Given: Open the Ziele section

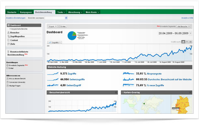Looking at the screenshot, I should pyautogui.click(x=13, y=44).
